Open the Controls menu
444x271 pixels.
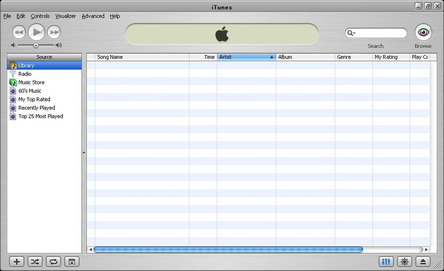(x=40, y=16)
